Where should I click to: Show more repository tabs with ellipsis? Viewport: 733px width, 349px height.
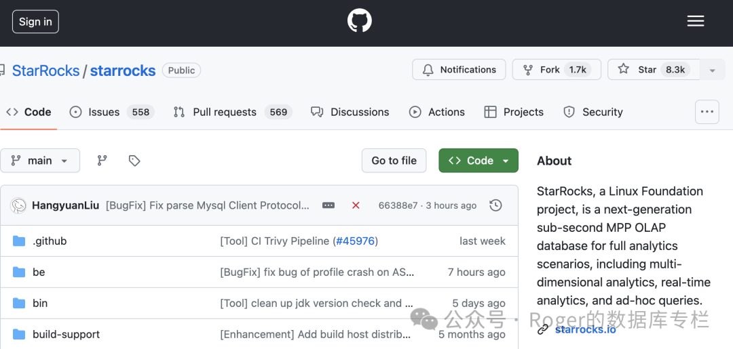[707, 112]
